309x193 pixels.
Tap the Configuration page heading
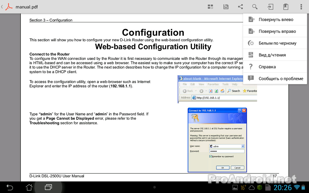153,32
